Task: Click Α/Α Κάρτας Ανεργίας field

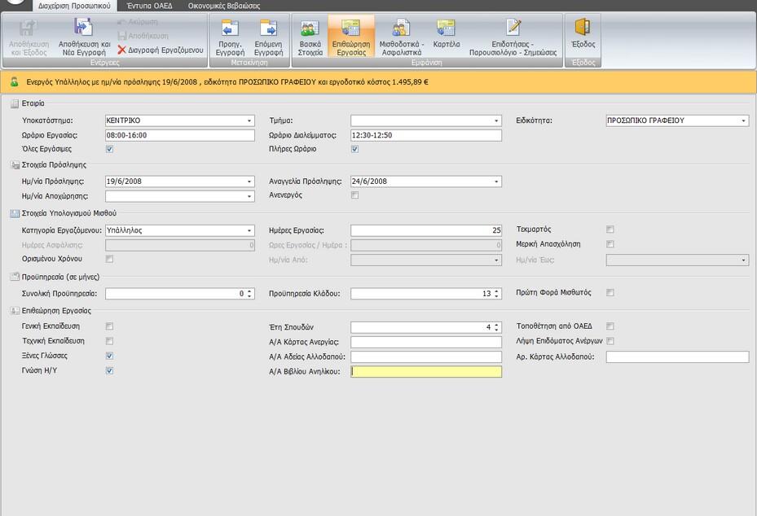Action: (426, 342)
